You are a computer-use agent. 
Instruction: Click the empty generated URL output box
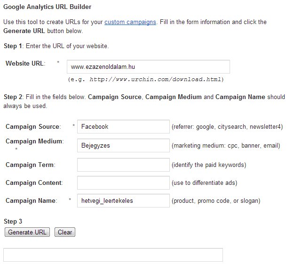tap(113, 255)
